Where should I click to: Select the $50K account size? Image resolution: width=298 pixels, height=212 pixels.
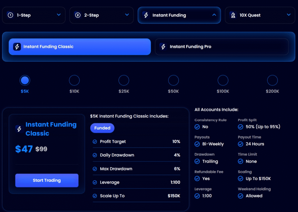point(173,81)
